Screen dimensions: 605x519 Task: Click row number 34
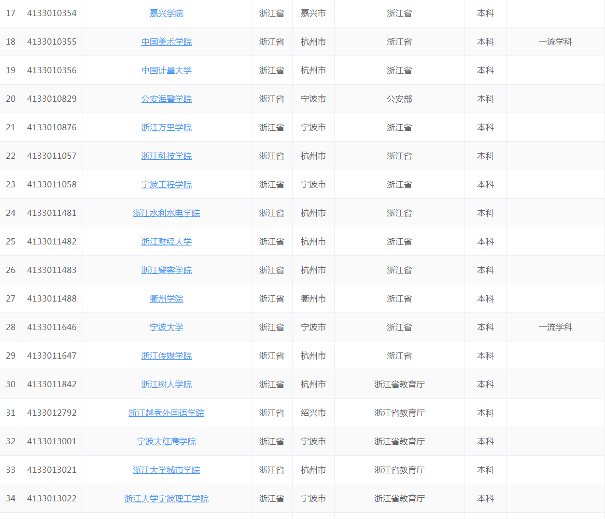coord(11,499)
